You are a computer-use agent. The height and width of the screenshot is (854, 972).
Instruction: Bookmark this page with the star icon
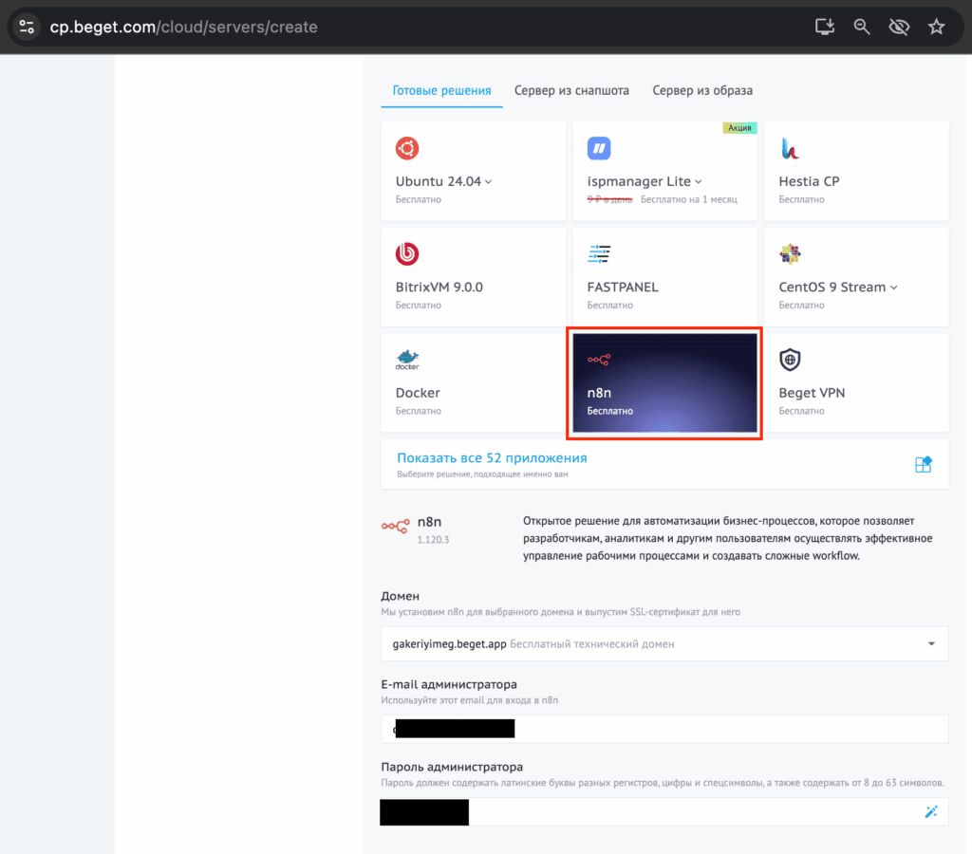point(936,27)
